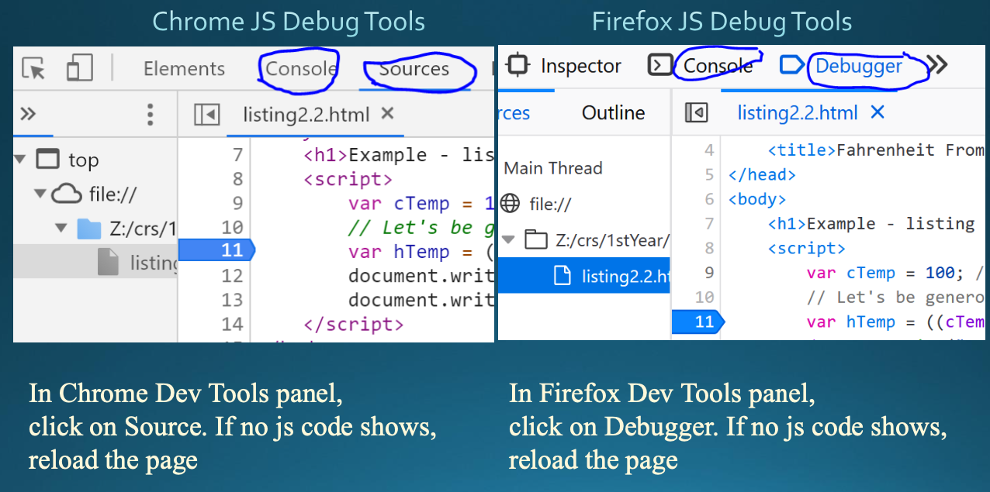Collapse the 'top' frame tree node
Image resolution: width=990 pixels, height=492 pixels.
click(x=19, y=160)
